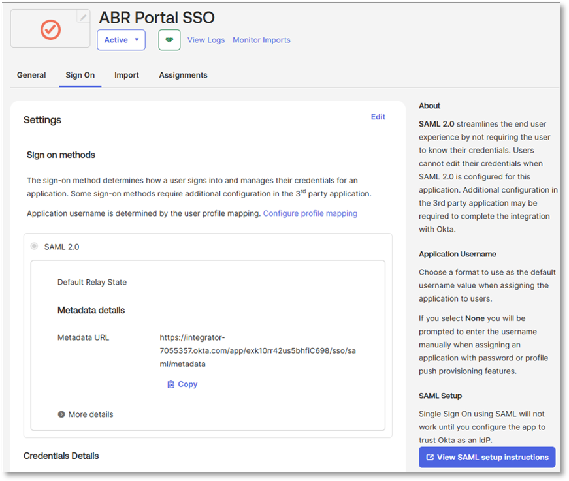Viewport: 569px width, 481px height.
Task: Switch to the General tab
Action: pos(31,75)
